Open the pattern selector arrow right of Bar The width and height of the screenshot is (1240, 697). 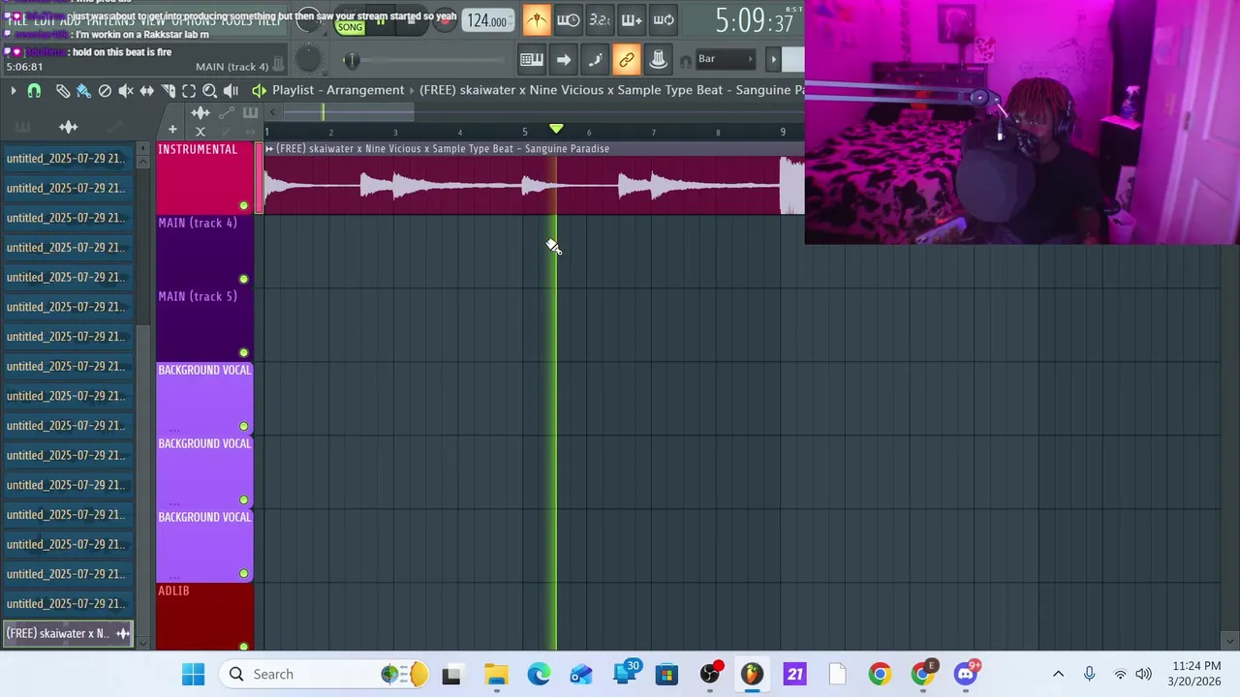click(773, 59)
